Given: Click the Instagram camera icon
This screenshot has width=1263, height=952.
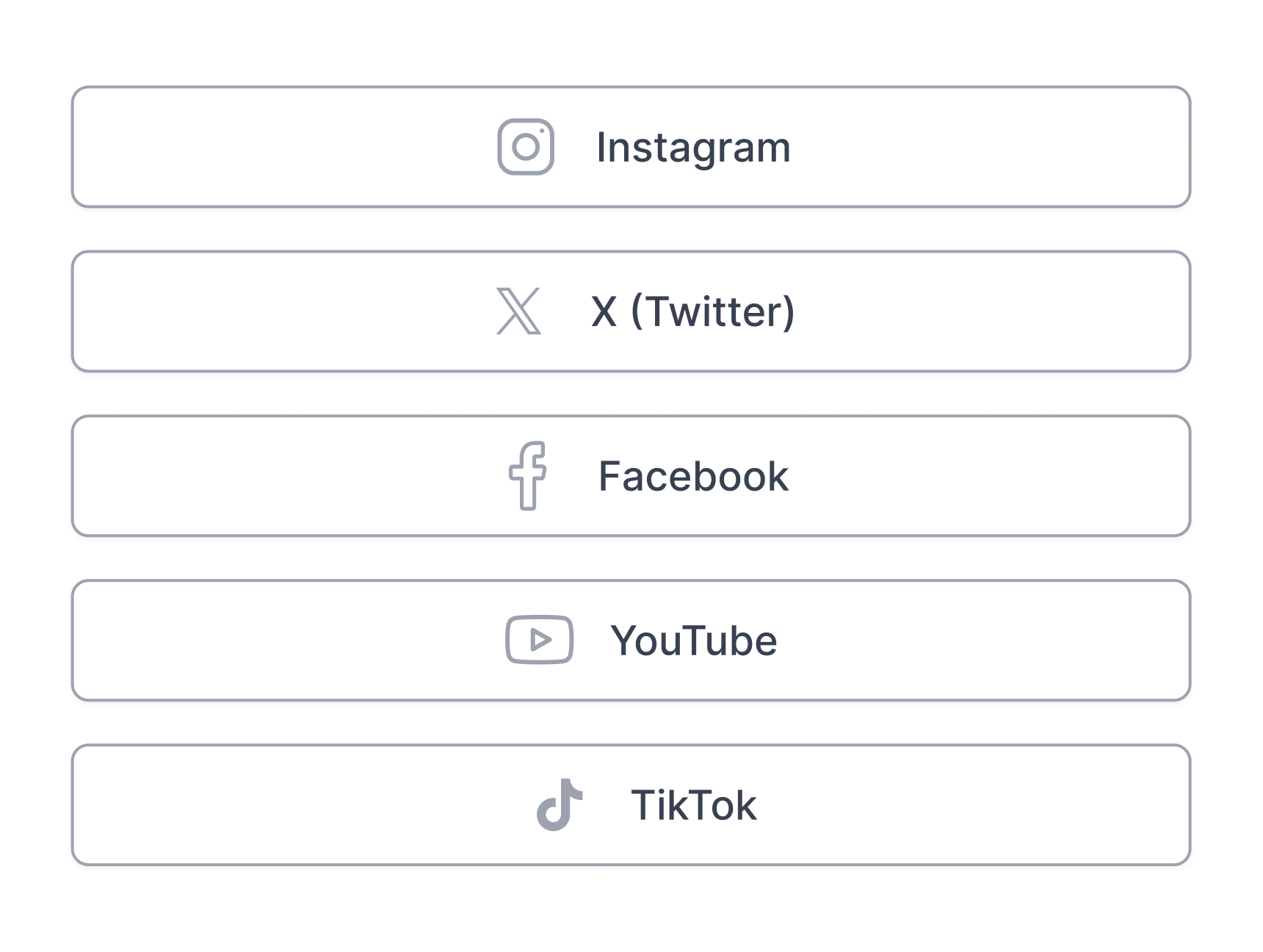Looking at the screenshot, I should (526, 146).
